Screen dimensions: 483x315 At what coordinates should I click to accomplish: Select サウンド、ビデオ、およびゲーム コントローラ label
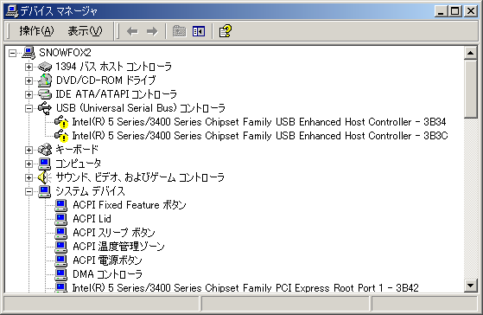(140, 177)
